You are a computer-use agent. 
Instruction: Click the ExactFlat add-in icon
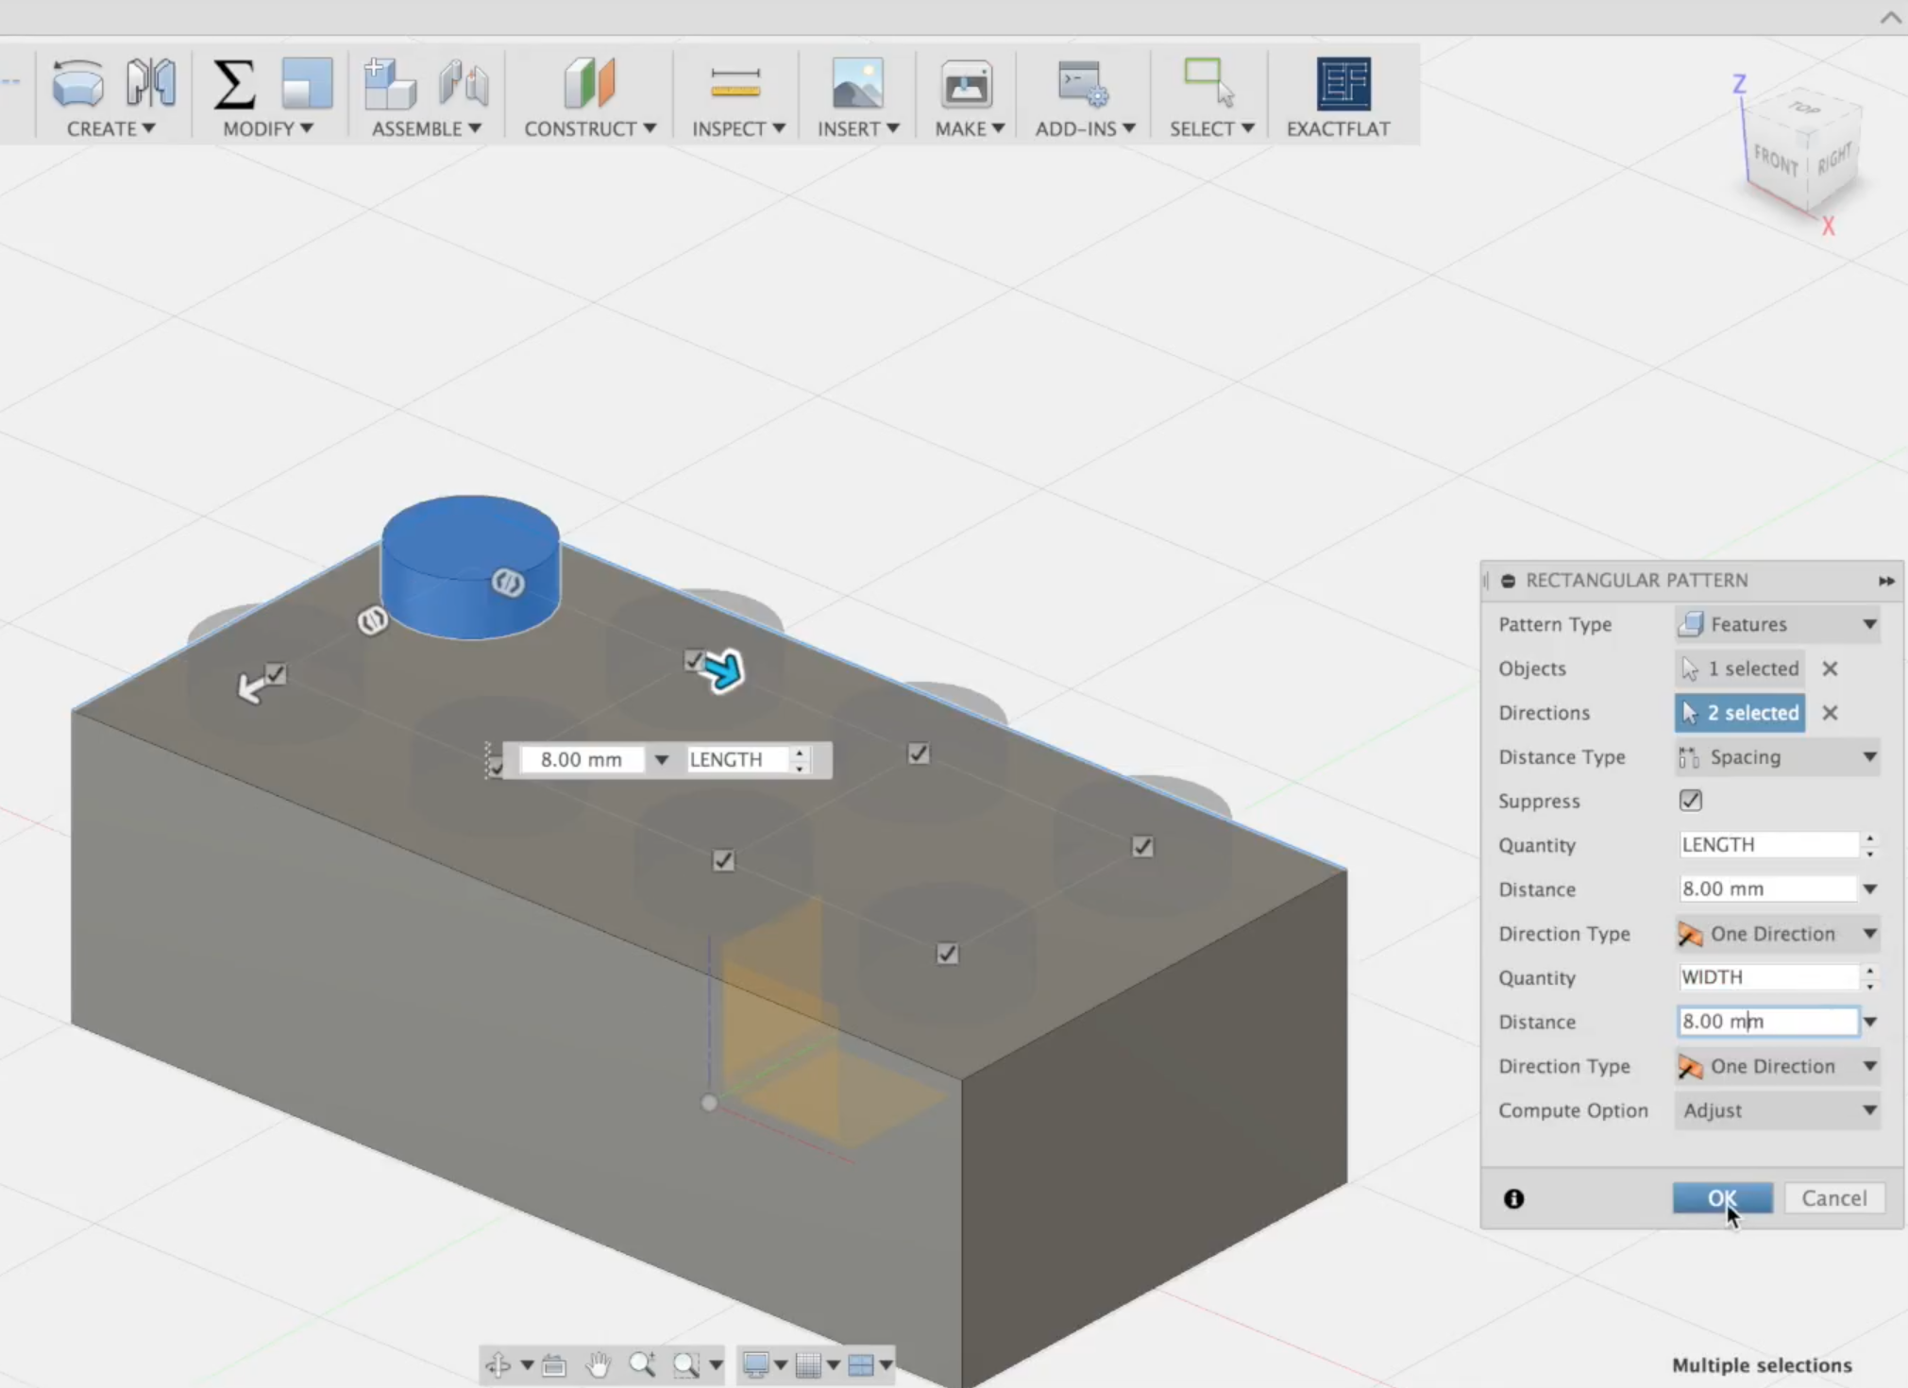(x=1342, y=83)
